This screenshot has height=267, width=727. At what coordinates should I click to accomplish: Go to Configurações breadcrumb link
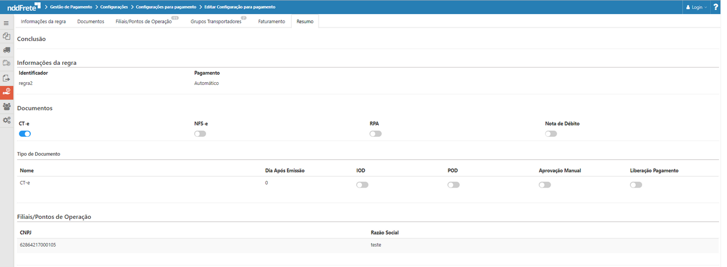[114, 7]
